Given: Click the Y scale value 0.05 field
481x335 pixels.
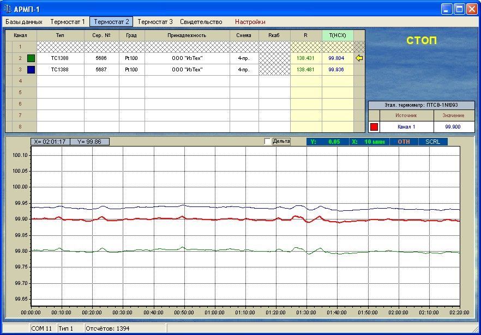Looking at the screenshot, I should pyautogui.click(x=334, y=142).
